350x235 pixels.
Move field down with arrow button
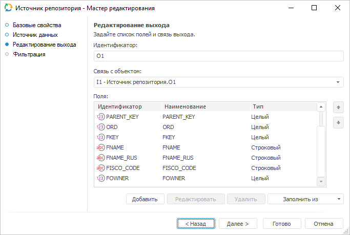(337, 123)
